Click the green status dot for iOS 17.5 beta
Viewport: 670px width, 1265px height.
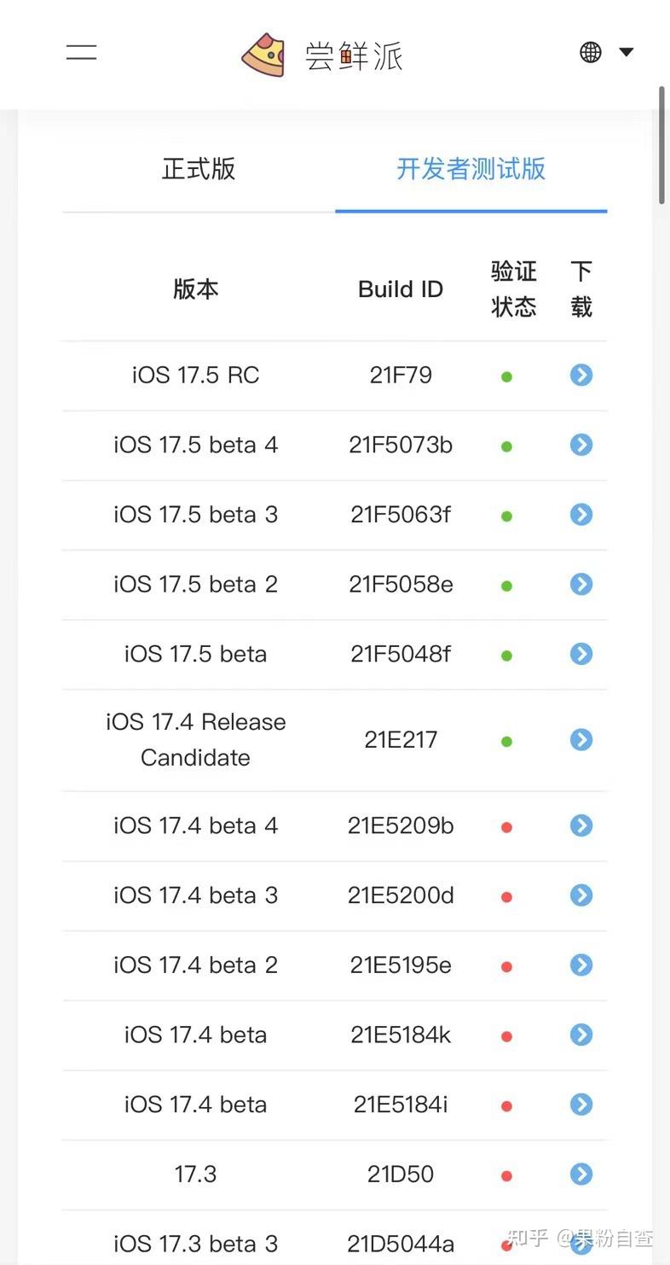click(506, 655)
